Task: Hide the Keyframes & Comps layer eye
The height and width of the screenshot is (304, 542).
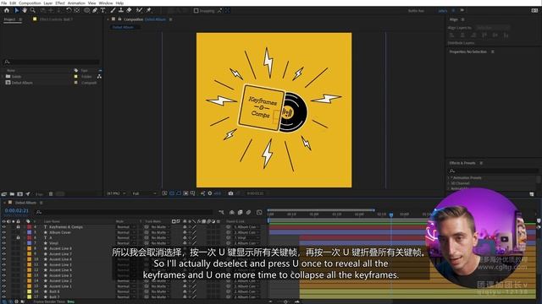Action: pos(3,227)
